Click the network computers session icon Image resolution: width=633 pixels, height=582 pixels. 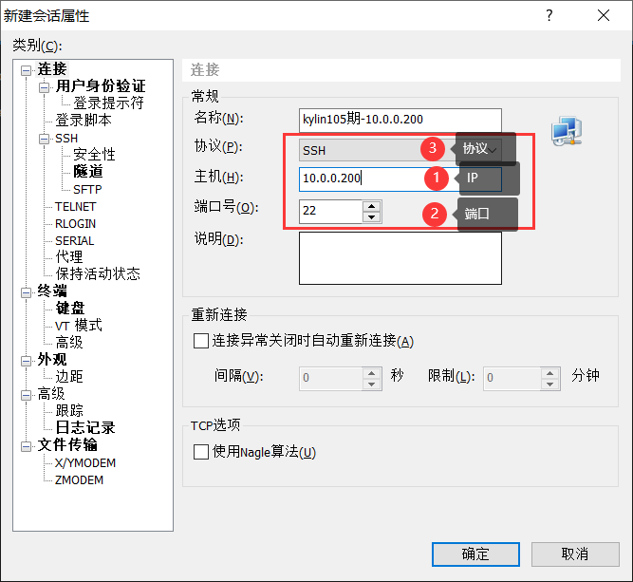[x=567, y=131]
